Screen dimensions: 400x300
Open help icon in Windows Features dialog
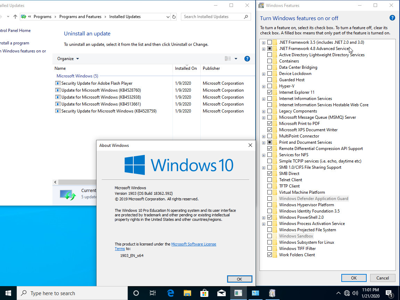[392, 18]
